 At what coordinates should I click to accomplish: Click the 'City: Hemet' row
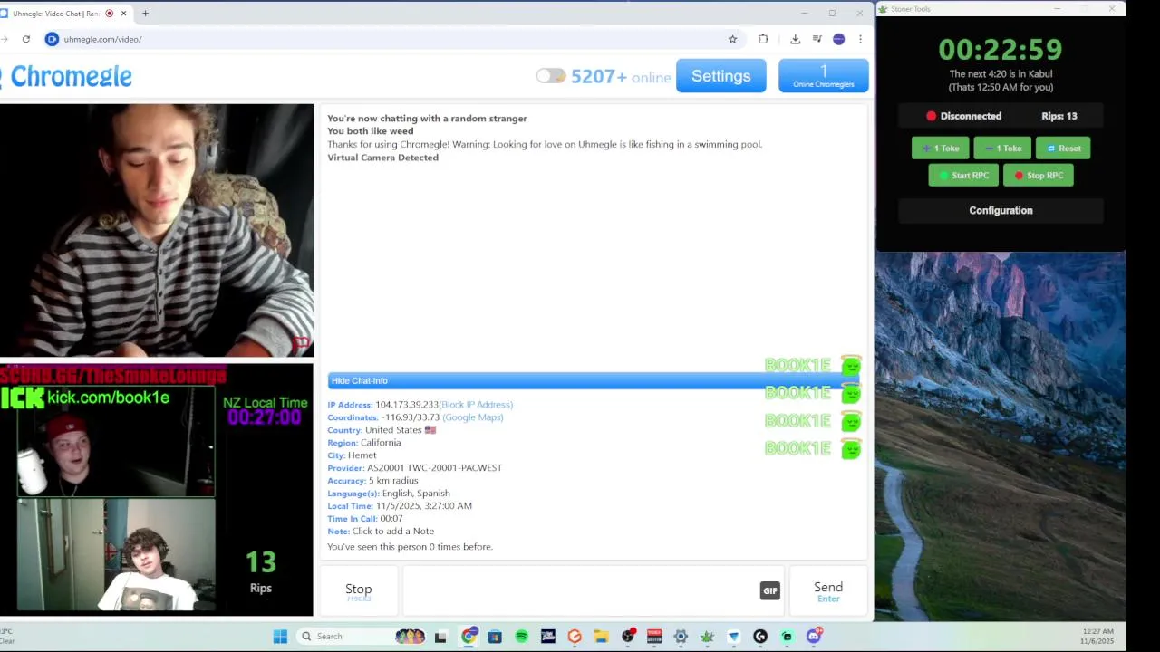coord(352,455)
